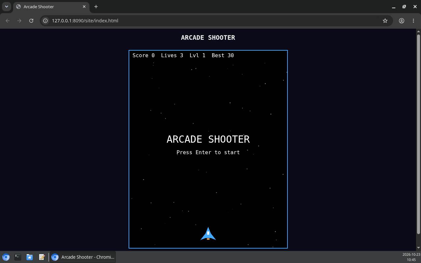Screen dimensions: 421x263
Task: Click the 'Press Enter to start' text
Action: [x=208, y=152]
